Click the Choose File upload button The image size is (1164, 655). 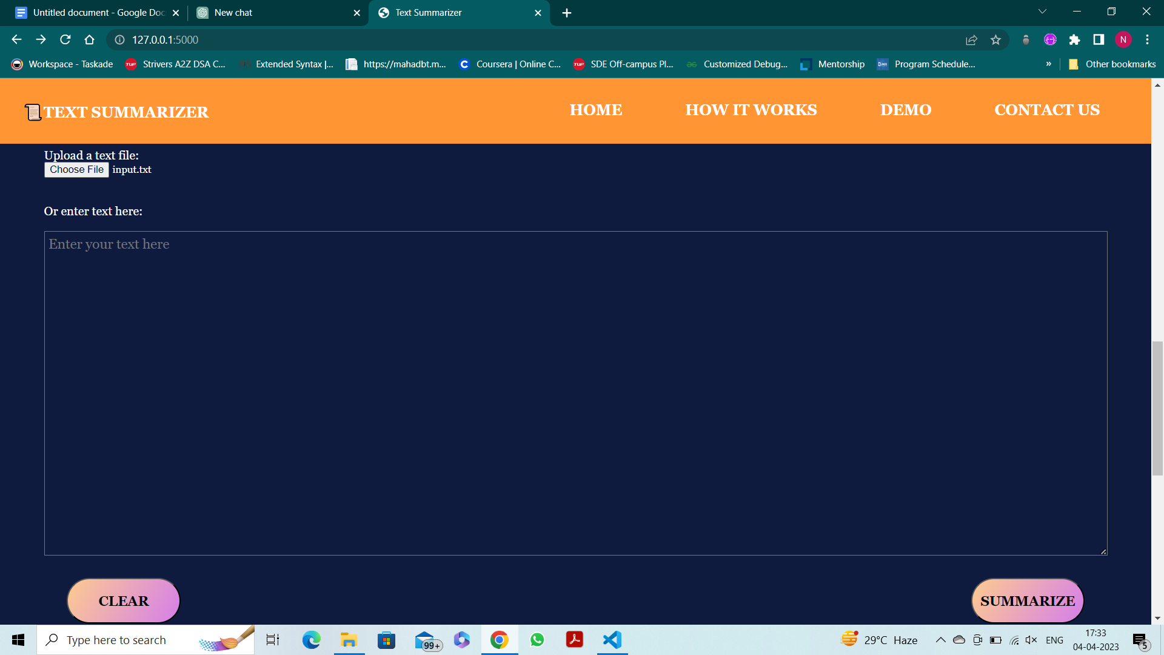click(76, 170)
